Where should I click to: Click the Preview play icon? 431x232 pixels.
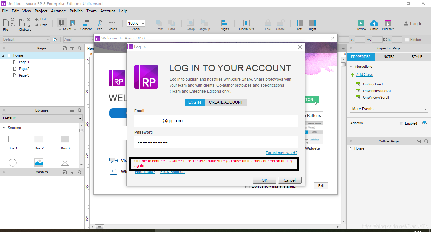[x=361, y=23]
